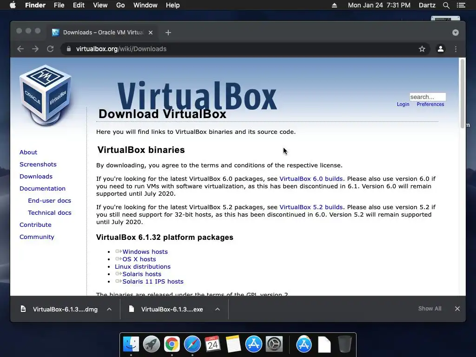Click the address bar URL
Screen dimensions: 476x357
pos(121,49)
